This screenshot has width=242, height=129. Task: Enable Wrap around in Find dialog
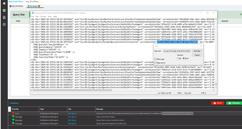[x=155, y=63]
